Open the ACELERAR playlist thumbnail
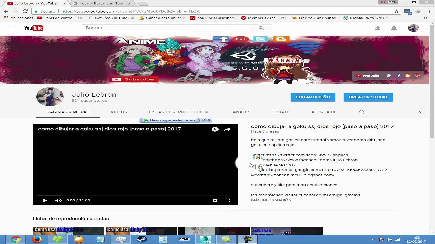This screenshot has height=244, width=435. 286,230
